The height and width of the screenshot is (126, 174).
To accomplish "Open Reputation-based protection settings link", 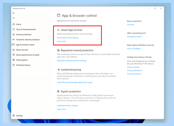I will [72, 61].
